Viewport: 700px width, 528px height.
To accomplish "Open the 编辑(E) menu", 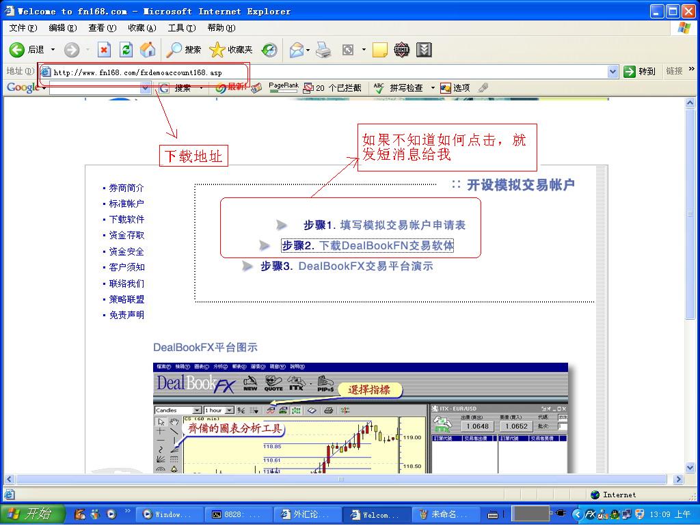I will point(62,27).
